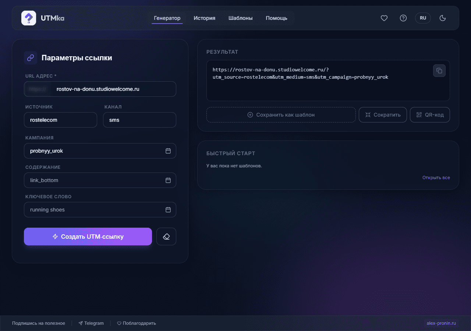Image resolution: width=471 pixels, height=331 pixels.
Task: Focus the Канал field containing sms
Action: coord(139,120)
